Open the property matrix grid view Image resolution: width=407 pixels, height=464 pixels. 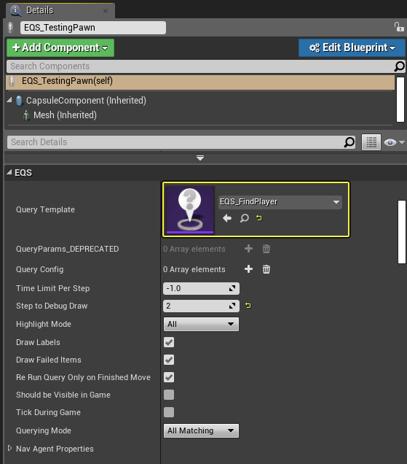tap(371, 142)
